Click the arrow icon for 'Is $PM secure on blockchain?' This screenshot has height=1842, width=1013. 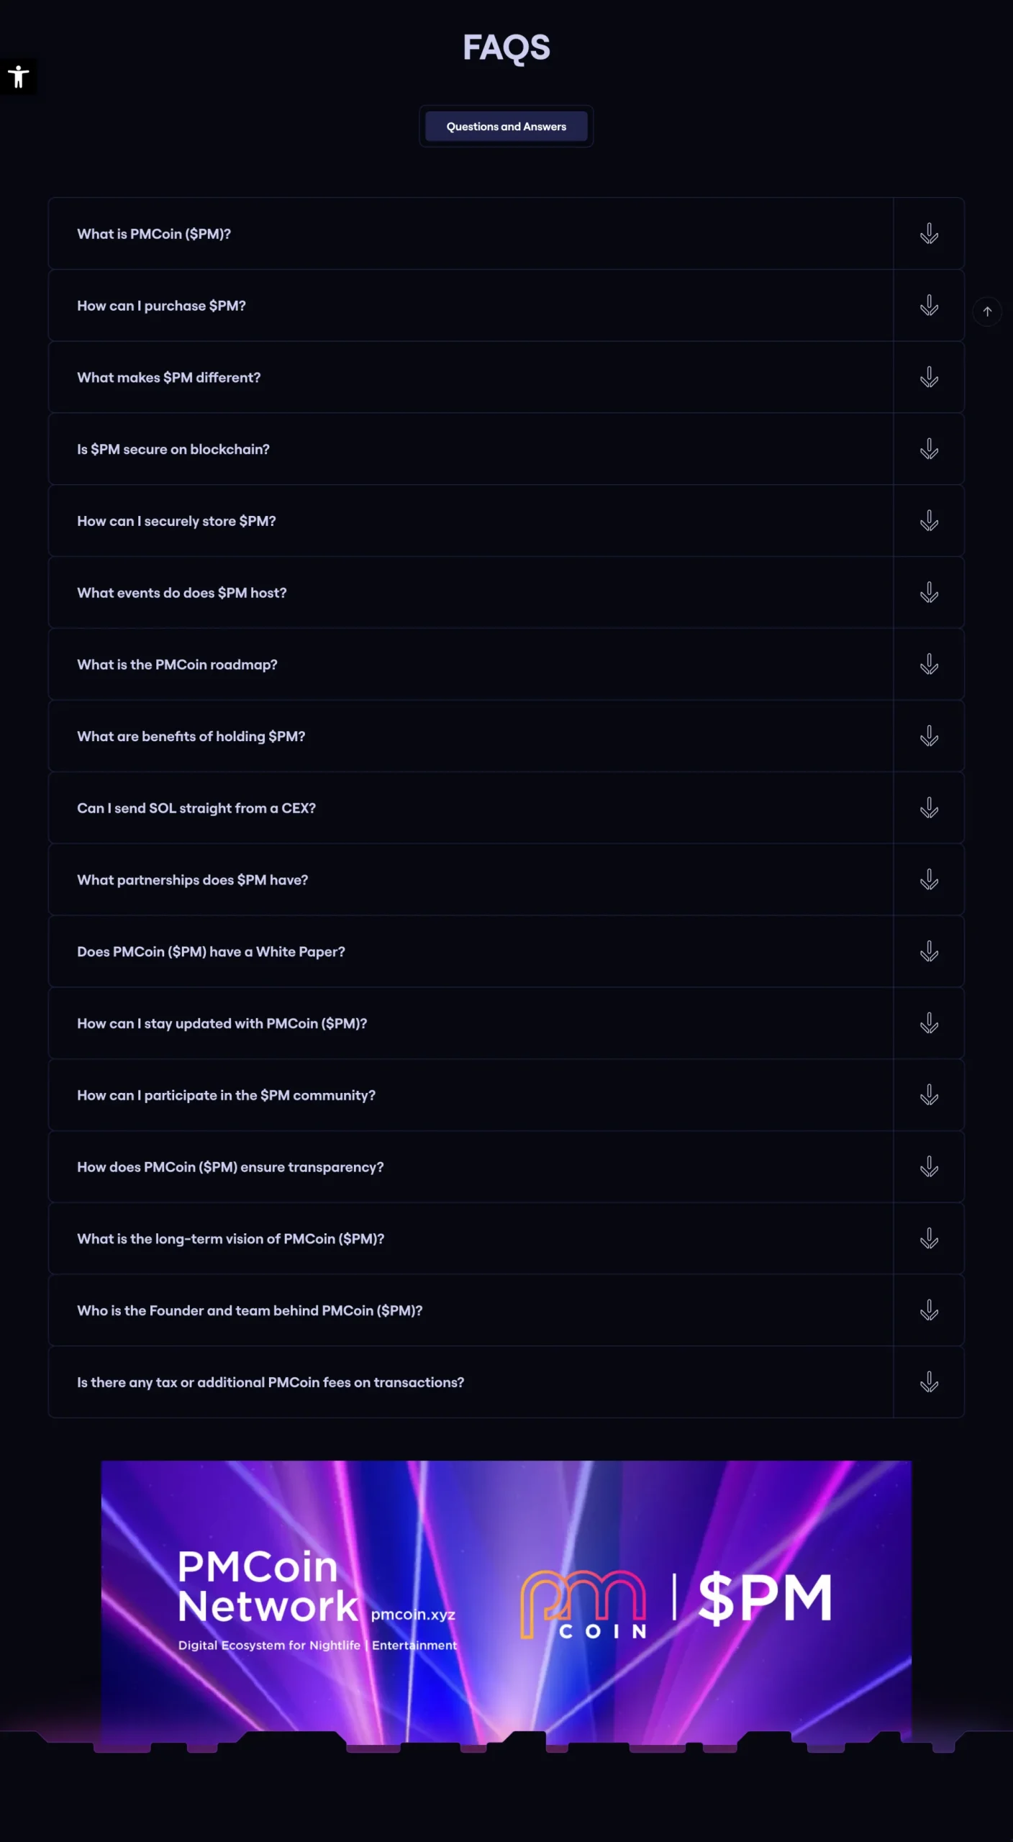(929, 449)
